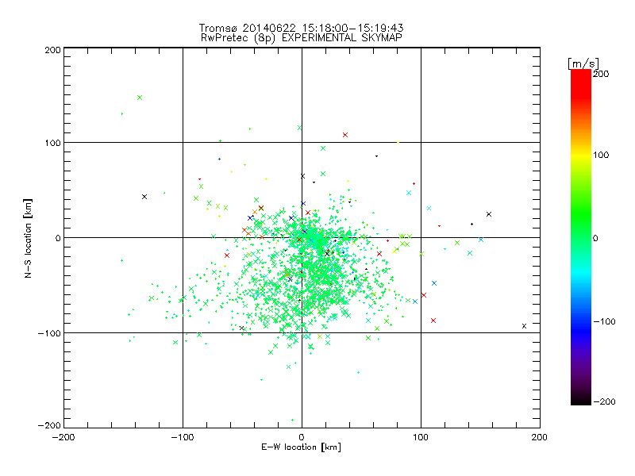Click the −200 label on the E-W axis
Viewport: 635px width, 476px height.
pos(63,437)
